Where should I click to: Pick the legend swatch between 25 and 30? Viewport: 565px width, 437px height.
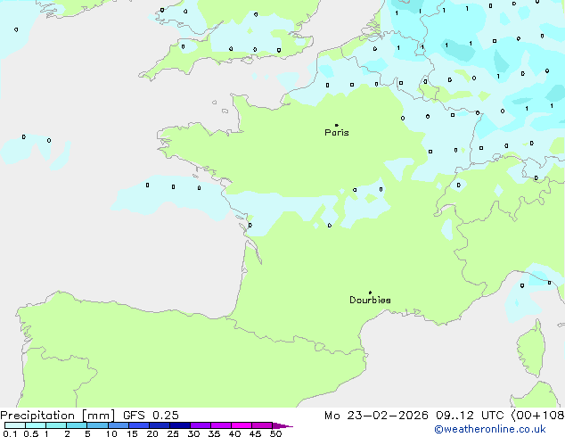[180, 425]
